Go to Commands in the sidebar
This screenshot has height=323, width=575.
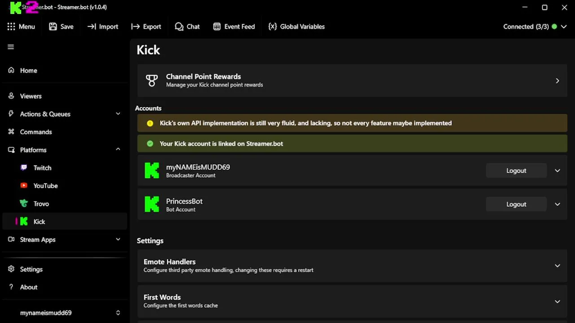point(36,132)
